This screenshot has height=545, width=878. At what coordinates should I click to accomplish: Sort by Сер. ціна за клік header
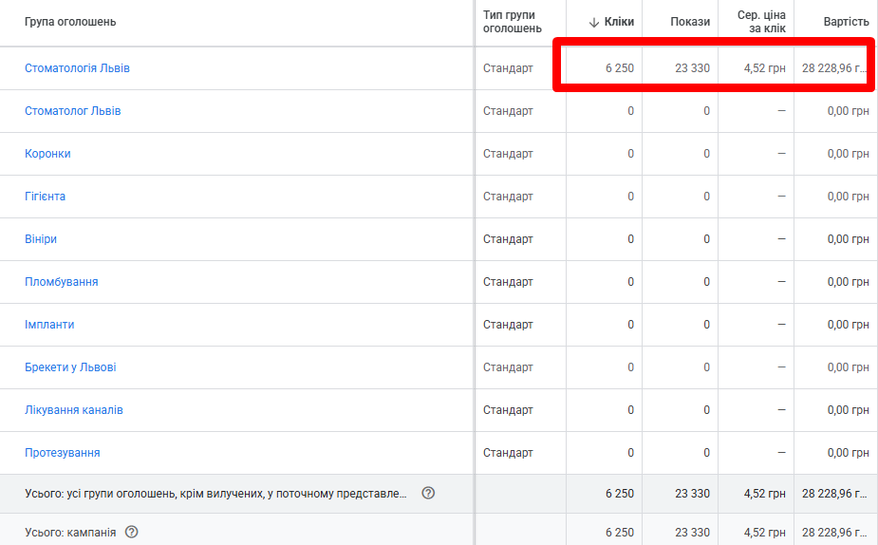(x=761, y=22)
